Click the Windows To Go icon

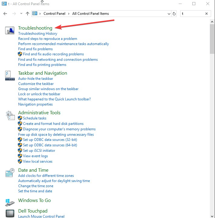10,202
